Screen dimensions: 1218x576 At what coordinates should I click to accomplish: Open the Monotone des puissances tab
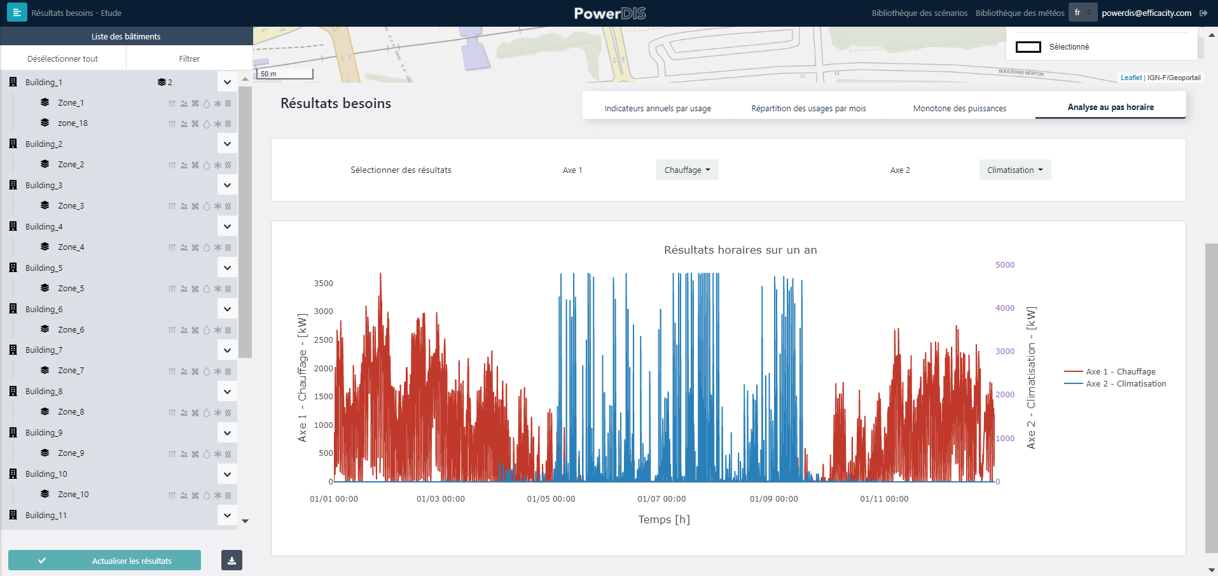click(x=960, y=108)
